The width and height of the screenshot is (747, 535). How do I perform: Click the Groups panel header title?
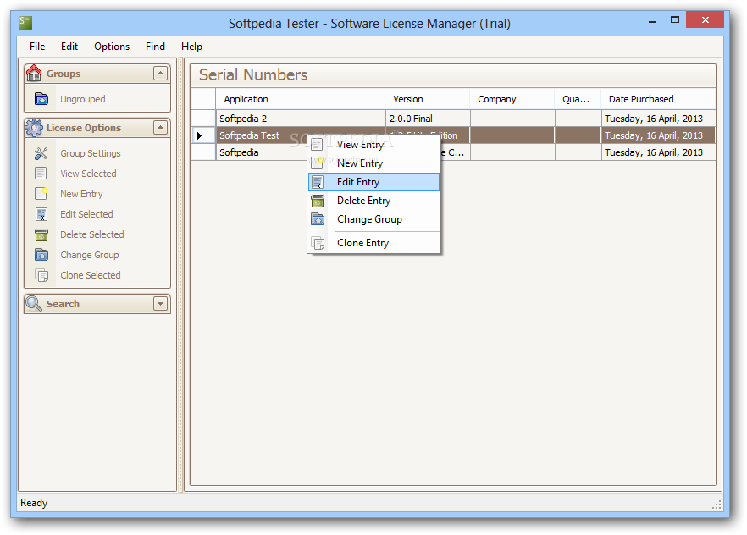pos(64,74)
